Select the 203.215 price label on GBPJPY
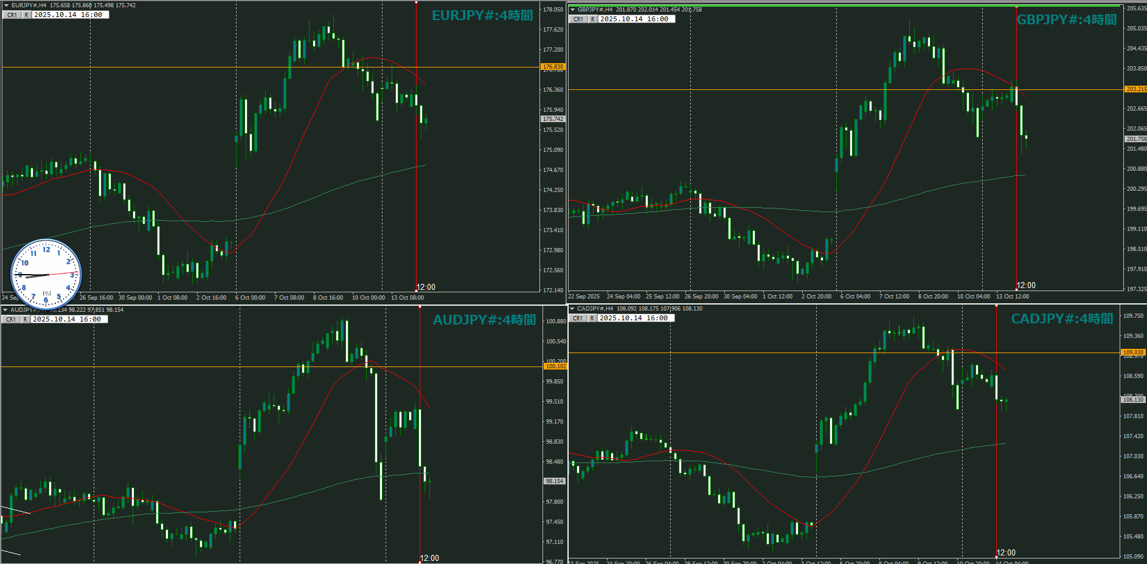 tap(1135, 89)
